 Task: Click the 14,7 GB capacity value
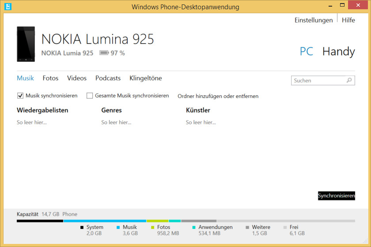(50, 214)
